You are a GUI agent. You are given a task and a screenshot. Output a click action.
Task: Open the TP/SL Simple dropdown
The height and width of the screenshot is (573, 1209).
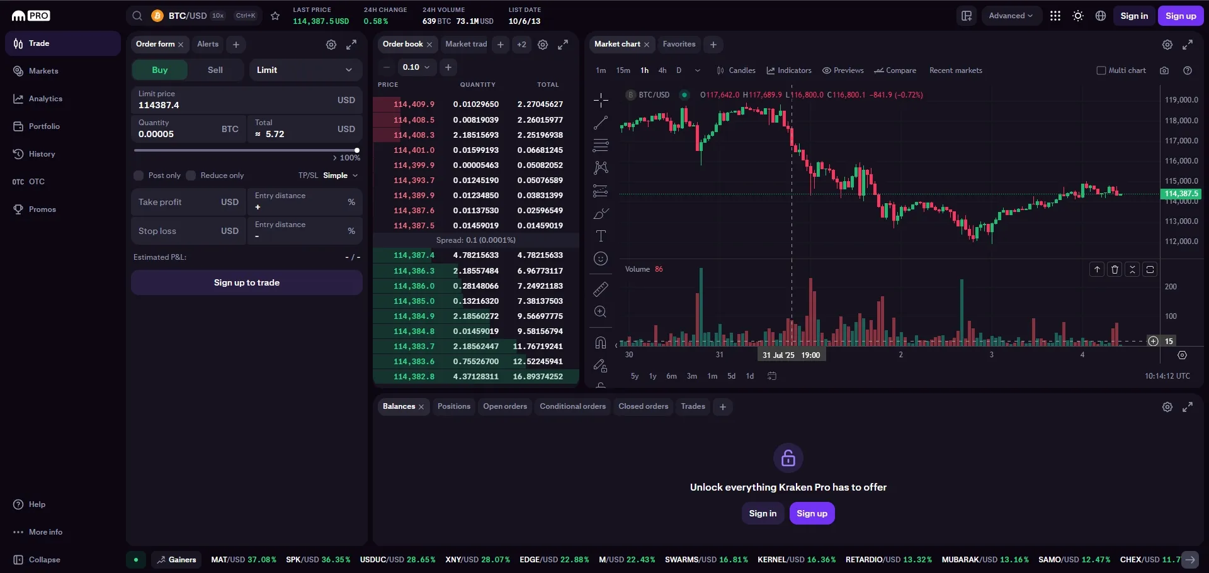341,175
